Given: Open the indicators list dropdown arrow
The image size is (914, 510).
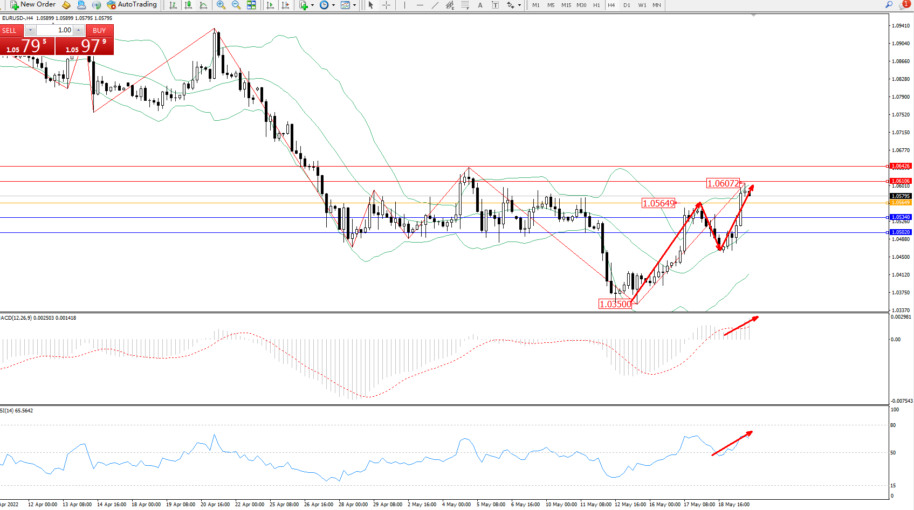Looking at the screenshot, I should click(x=312, y=5).
